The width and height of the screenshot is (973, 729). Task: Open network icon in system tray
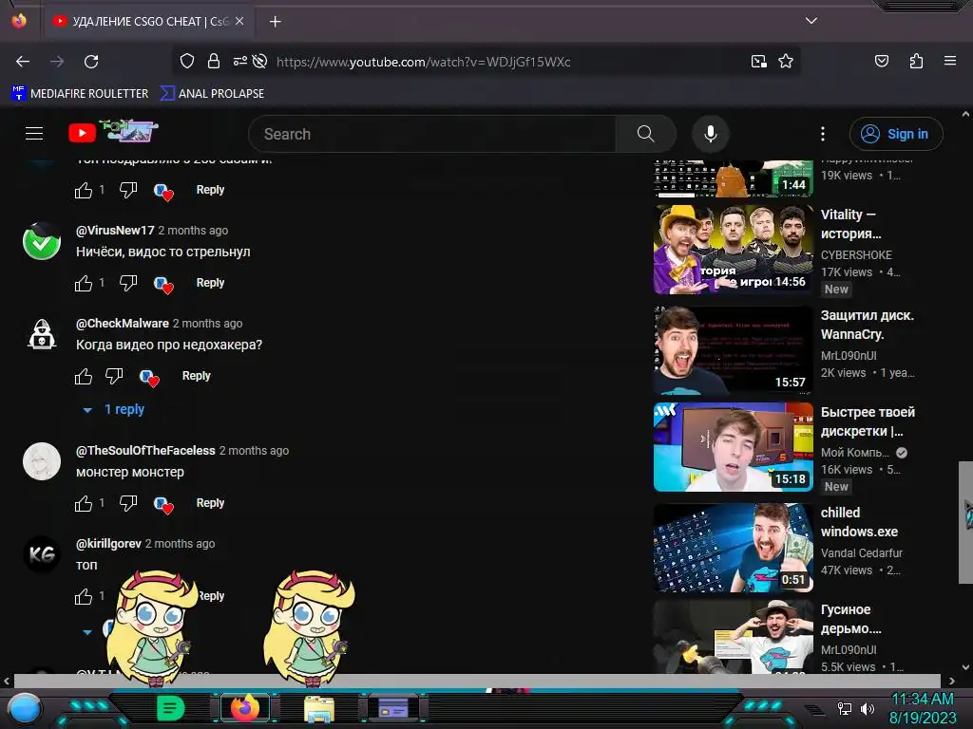pos(845,708)
